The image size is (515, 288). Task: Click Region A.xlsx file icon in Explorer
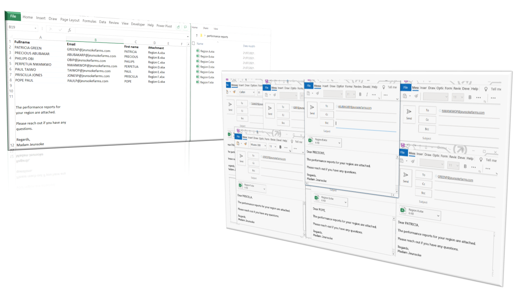pyautogui.click(x=198, y=51)
